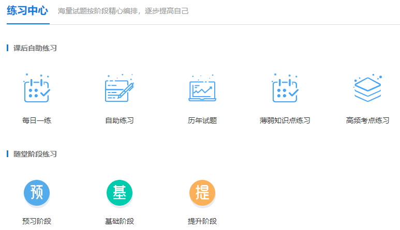Select the 薄弱知识点练习 calendar icon
This screenshot has height=230, width=400.
tap(285, 88)
